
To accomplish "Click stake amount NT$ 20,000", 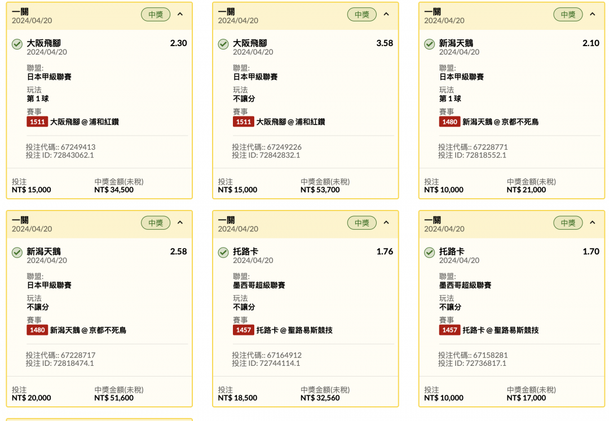I will 32,398.
